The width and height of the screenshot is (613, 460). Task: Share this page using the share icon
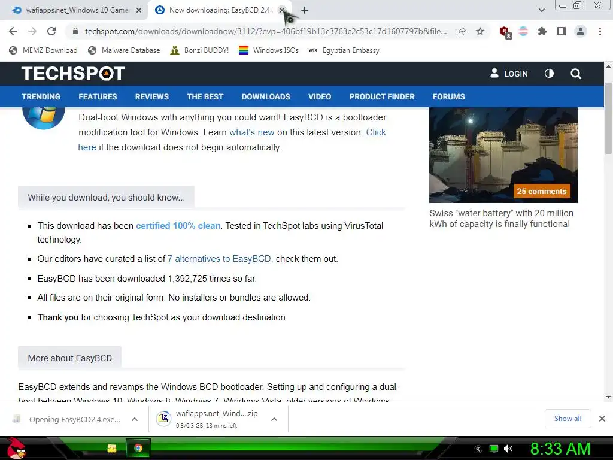click(x=461, y=31)
